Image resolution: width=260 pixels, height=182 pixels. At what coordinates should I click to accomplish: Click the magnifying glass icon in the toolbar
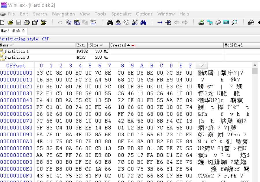(234, 22)
